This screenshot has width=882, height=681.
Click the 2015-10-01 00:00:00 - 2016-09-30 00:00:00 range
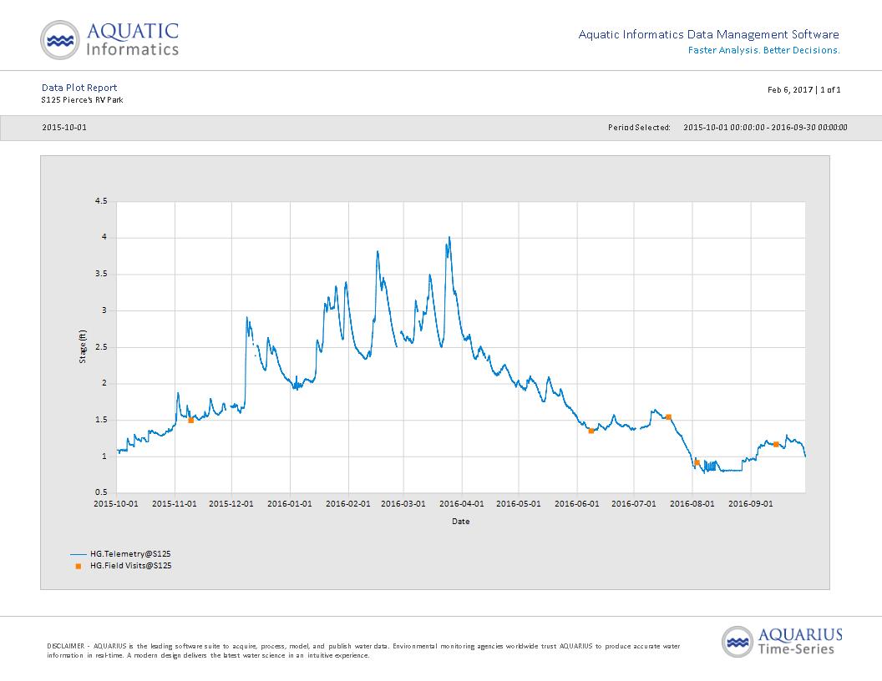766,128
